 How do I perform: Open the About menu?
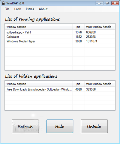pyautogui.click(x=43, y=9)
